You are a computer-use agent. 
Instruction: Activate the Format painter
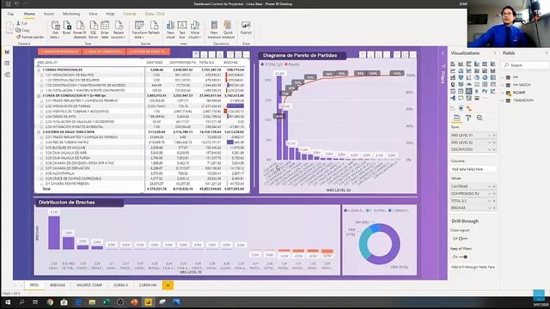[x=30, y=37]
